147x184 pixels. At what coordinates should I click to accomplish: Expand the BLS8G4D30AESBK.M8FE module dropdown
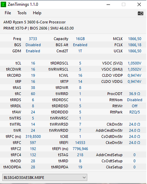coord(45,177)
